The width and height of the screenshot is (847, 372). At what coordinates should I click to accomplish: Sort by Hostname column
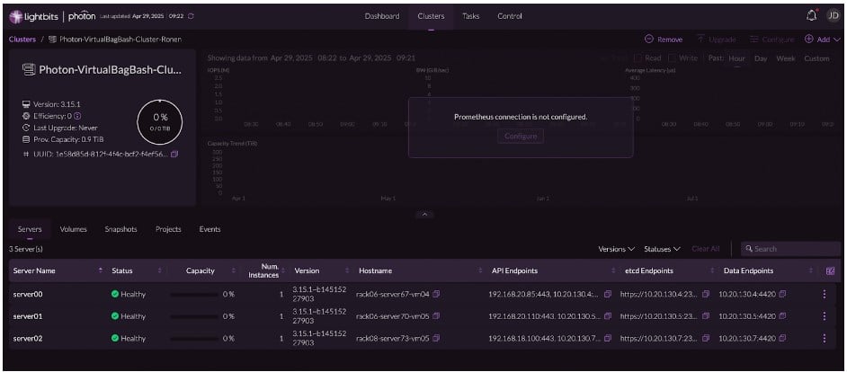pos(481,270)
